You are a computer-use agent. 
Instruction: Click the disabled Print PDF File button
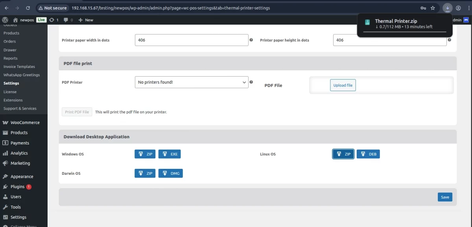[77, 112]
